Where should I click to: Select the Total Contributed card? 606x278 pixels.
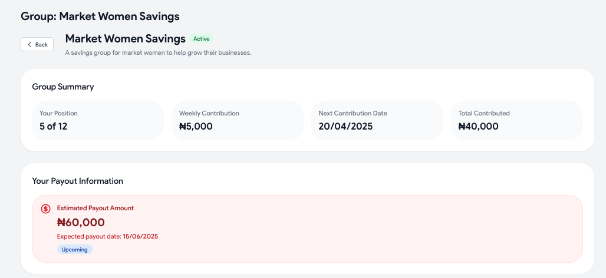point(517,121)
